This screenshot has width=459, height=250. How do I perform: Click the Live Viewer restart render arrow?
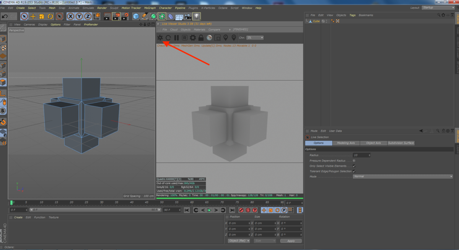[x=168, y=38]
